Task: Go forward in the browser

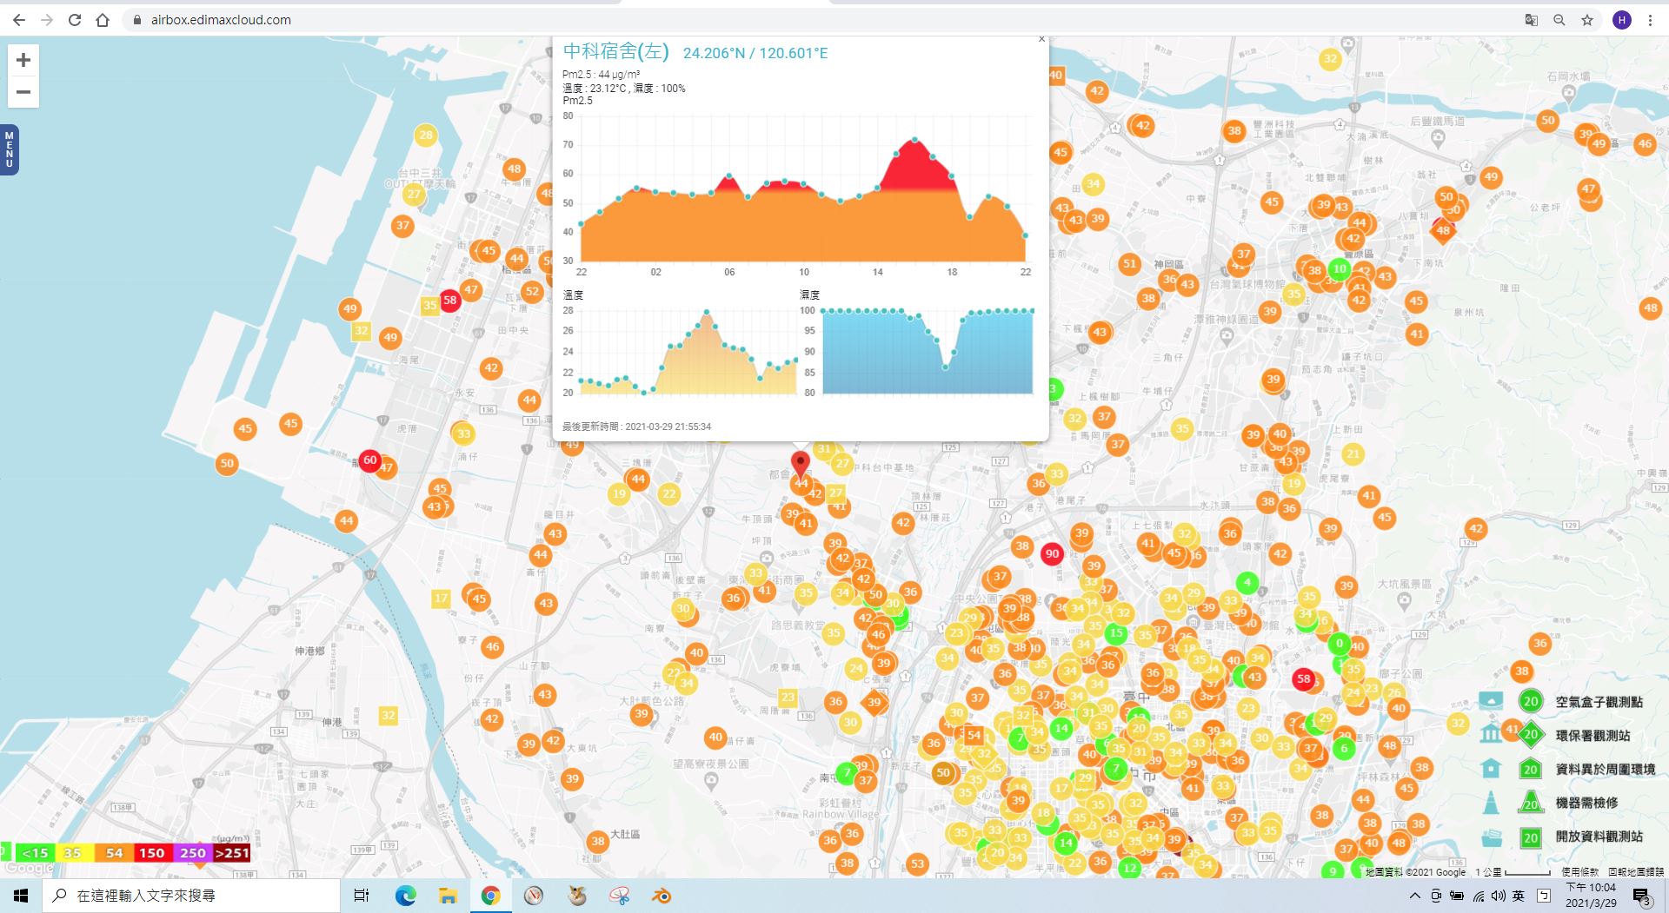Action: pos(47,20)
